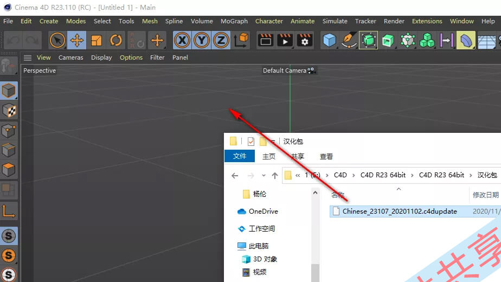Screen dimensions: 501x282
Task: Click Render to Picture Viewer icon
Action: (285, 40)
